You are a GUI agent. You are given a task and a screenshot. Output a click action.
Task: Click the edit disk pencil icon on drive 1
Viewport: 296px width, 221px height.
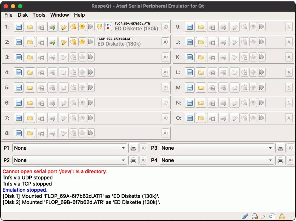click(64, 27)
